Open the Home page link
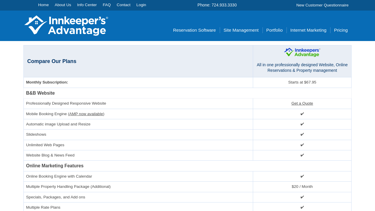The width and height of the screenshot is (375, 211). [43, 5]
